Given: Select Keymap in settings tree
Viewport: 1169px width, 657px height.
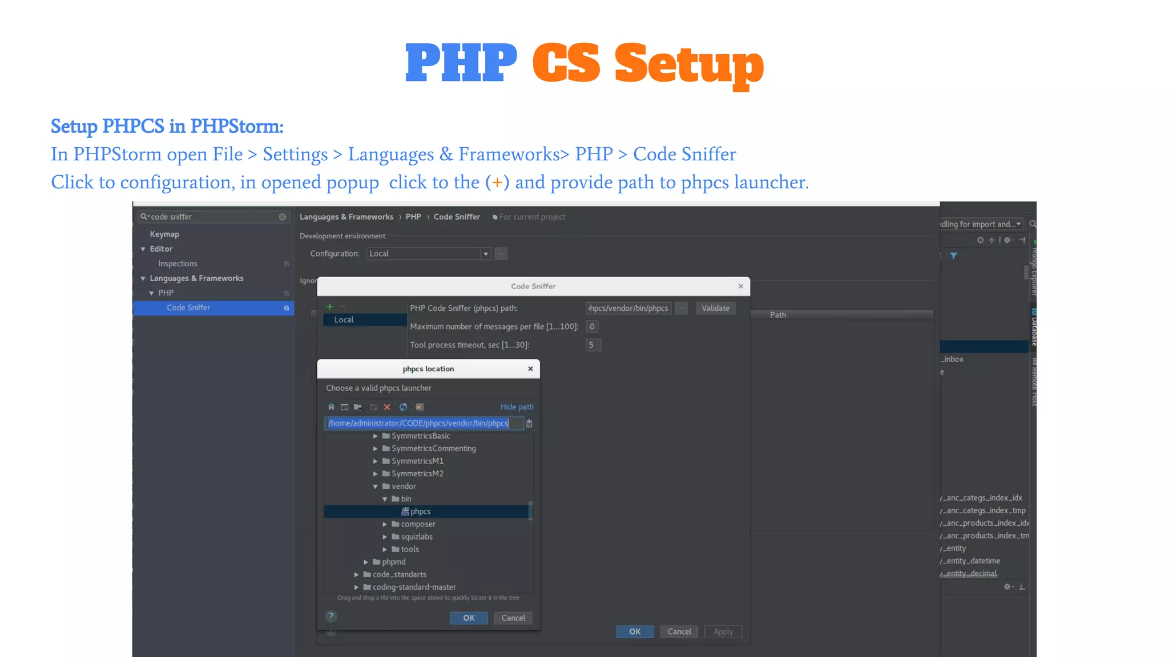Looking at the screenshot, I should point(164,234).
